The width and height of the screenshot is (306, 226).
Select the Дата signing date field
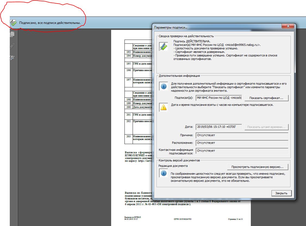tap(219, 127)
